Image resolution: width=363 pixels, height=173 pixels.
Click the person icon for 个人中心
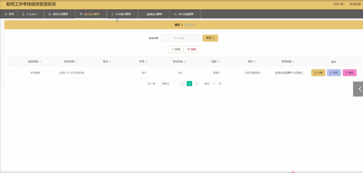coord(24,14)
